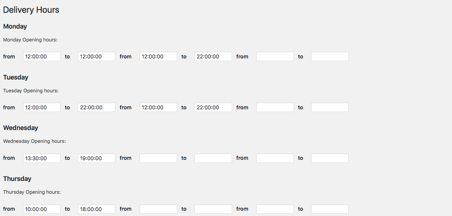This screenshot has width=452, height=216.
Task: Click Tuesday second 'from' time field
Action: coord(158,107)
